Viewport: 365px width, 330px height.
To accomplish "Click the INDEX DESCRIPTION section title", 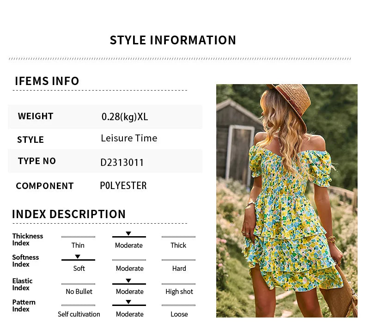I will click(x=69, y=214).
